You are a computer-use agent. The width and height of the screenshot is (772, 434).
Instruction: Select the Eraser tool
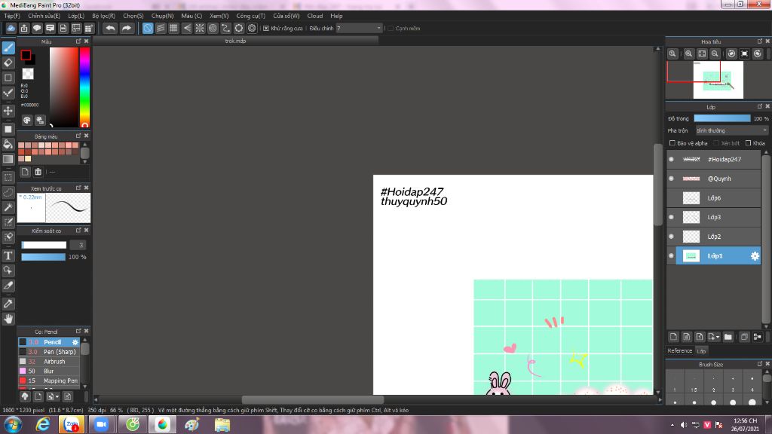point(8,63)
